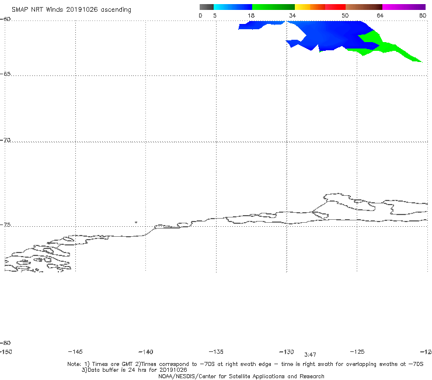Click the note 'Data buffer is 24 hrs for 20191026'

click(134, 370)
